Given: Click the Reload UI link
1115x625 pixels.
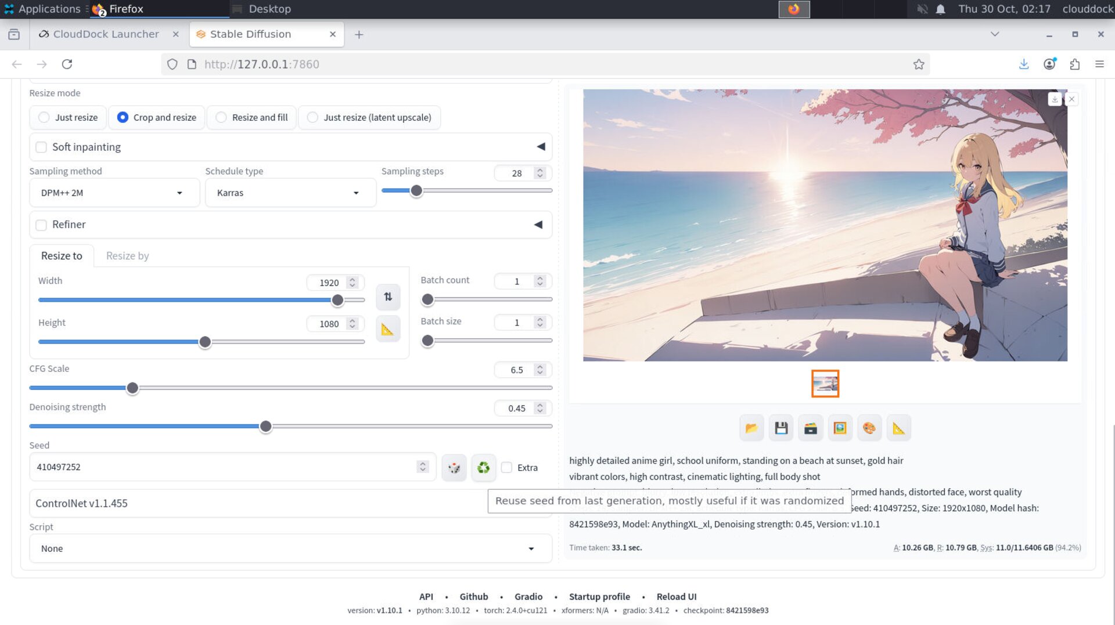Looking at the screenshot, I should (676, 597).
